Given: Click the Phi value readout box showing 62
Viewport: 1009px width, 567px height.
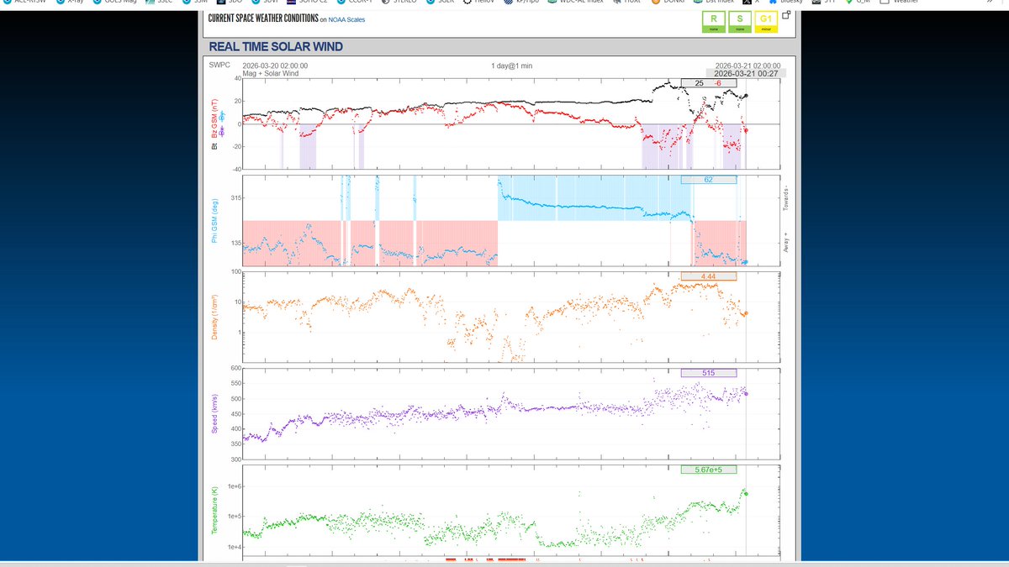Looking at the screenshot, I should 709,180.
